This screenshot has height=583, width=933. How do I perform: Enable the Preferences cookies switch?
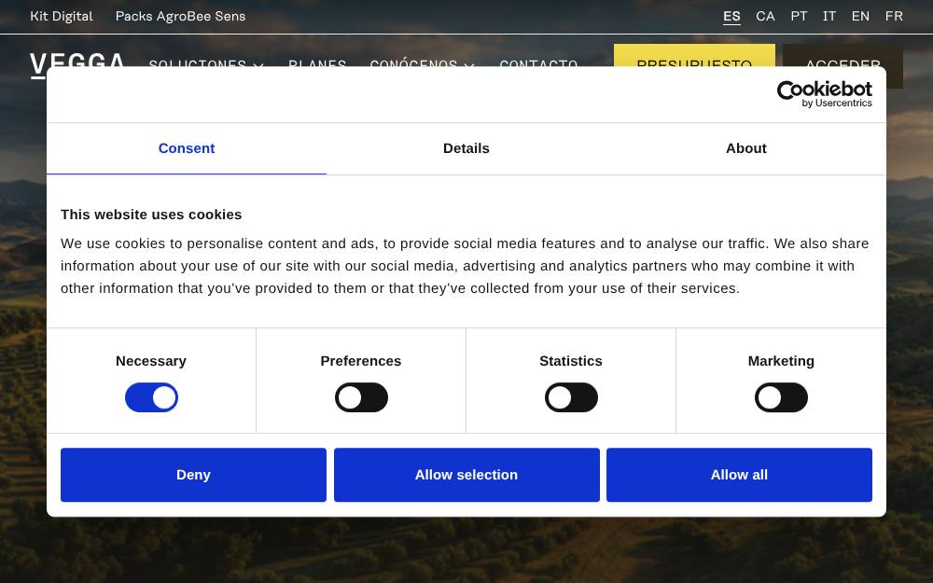pyautogui.click(x=361, y=397)
